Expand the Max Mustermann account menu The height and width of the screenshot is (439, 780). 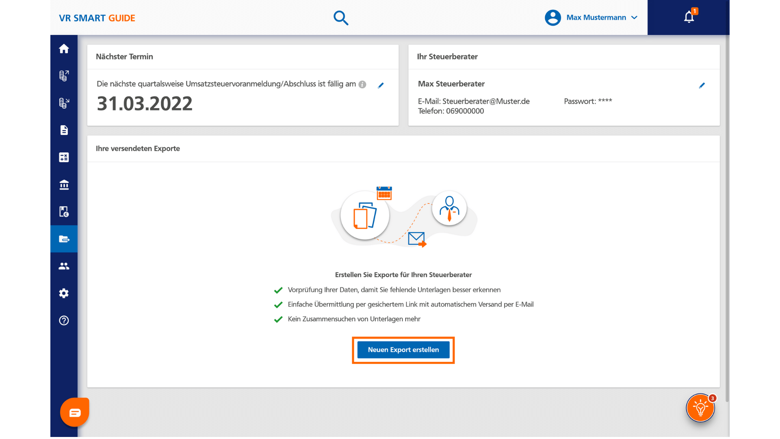tap(602, 17)
